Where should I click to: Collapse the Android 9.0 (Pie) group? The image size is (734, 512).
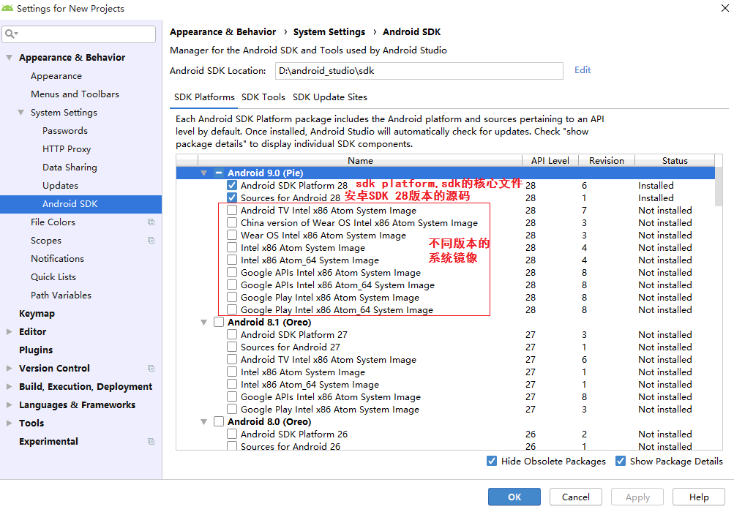[203, 173]
